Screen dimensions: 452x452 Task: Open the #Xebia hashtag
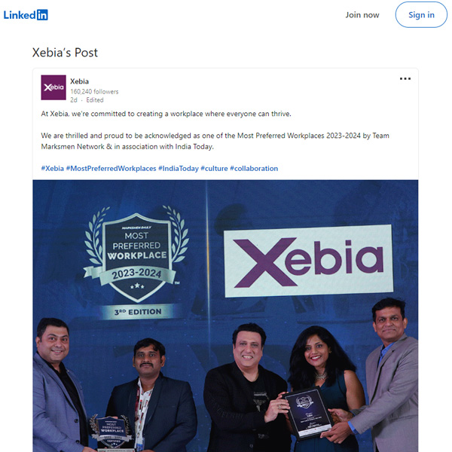coord(52,168)
